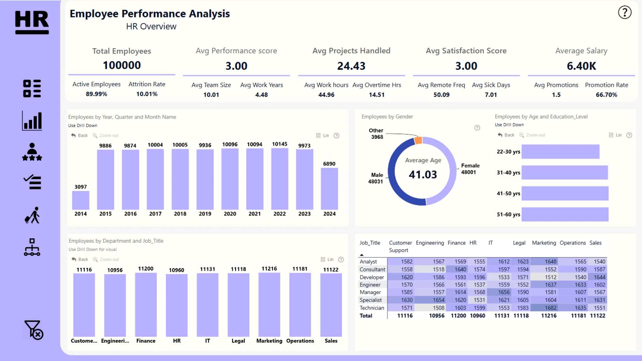This screenshot has height=361, width=642.
Task: Open the checklist tasks page icon in sidebar
Action: click(32, 183)
